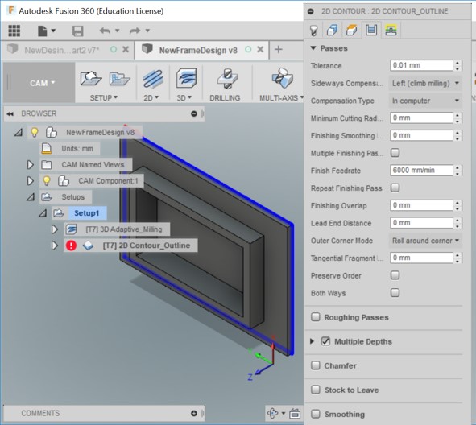This screenshot has width=476, height=425.
Task: Close the NewFrameDesign v8 tab
Action: [260, 49]
